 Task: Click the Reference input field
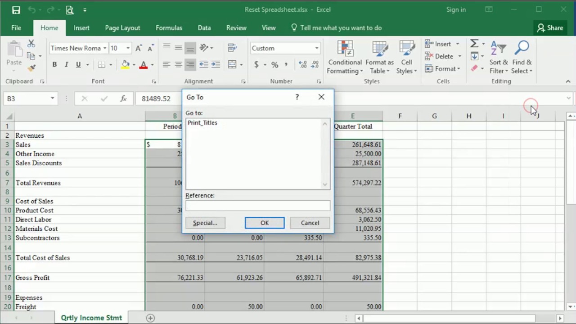pos(258,205)
